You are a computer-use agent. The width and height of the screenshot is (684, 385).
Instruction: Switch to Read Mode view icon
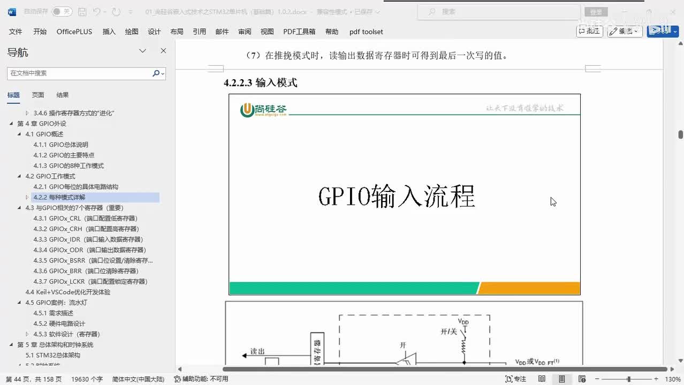542,379
